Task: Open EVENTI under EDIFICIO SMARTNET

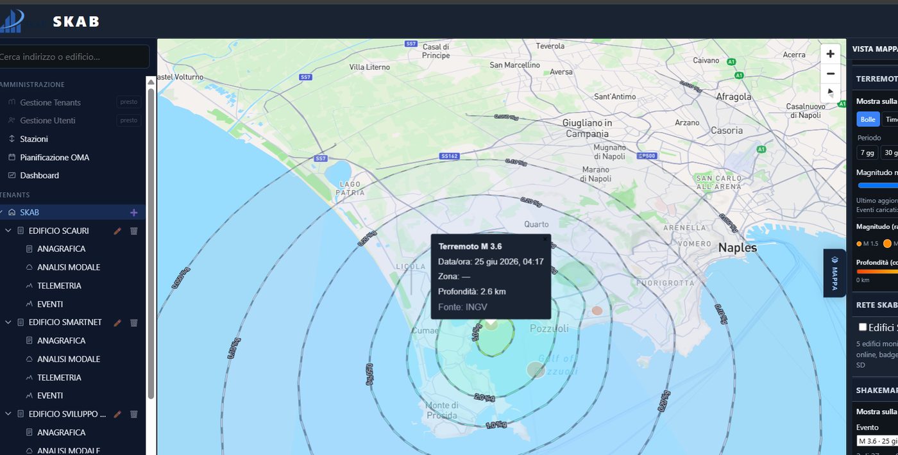Action: point(50,395)
